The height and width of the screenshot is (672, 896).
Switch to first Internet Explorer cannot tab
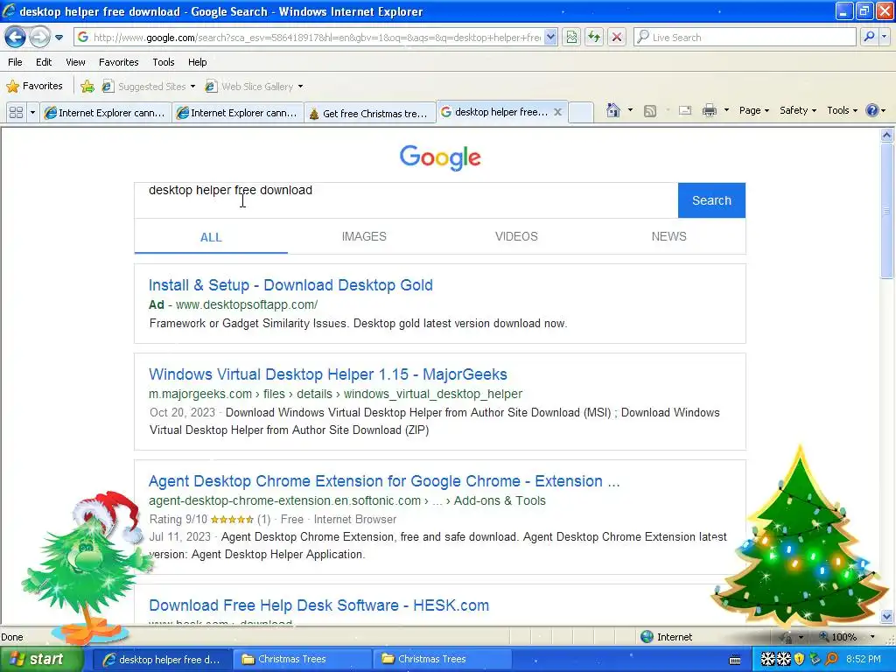pos(106,113)
